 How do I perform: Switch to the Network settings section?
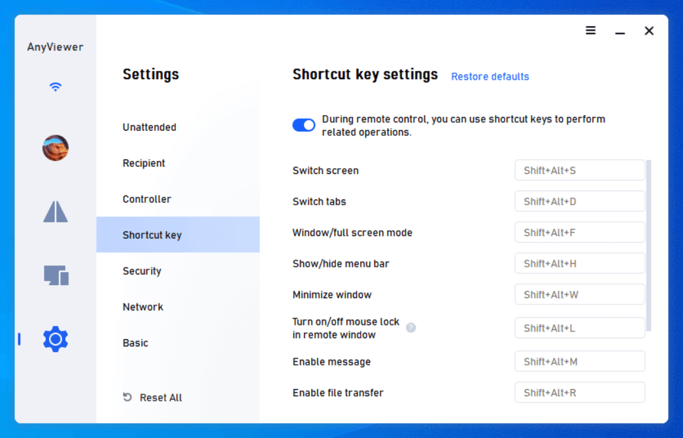143,307
